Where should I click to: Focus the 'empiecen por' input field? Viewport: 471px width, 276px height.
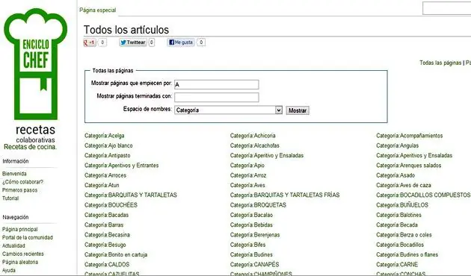217,84
